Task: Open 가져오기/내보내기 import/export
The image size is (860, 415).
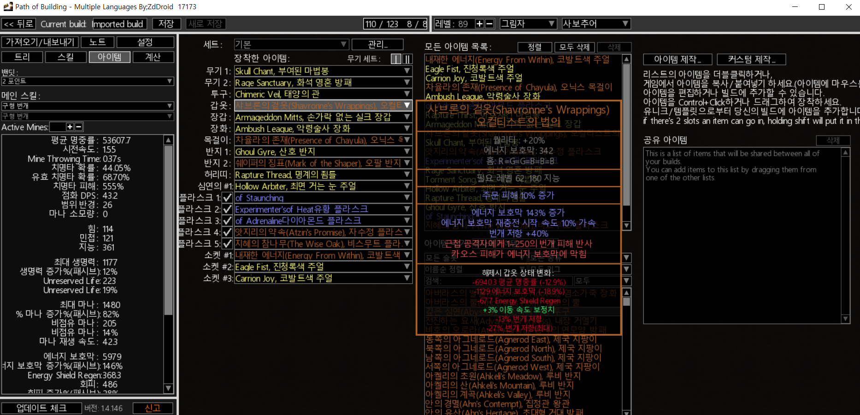Action: 40,42
